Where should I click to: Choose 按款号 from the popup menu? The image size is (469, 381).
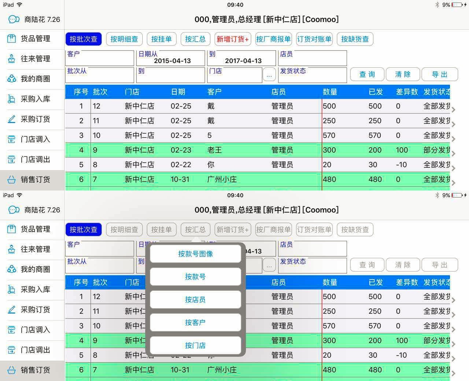tap(196, 277)
